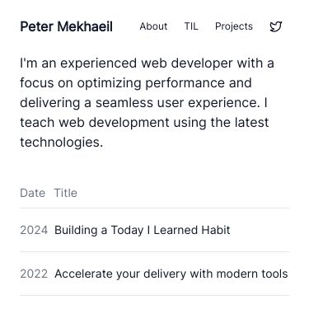Select the 2024 year cell

point(34,230)
